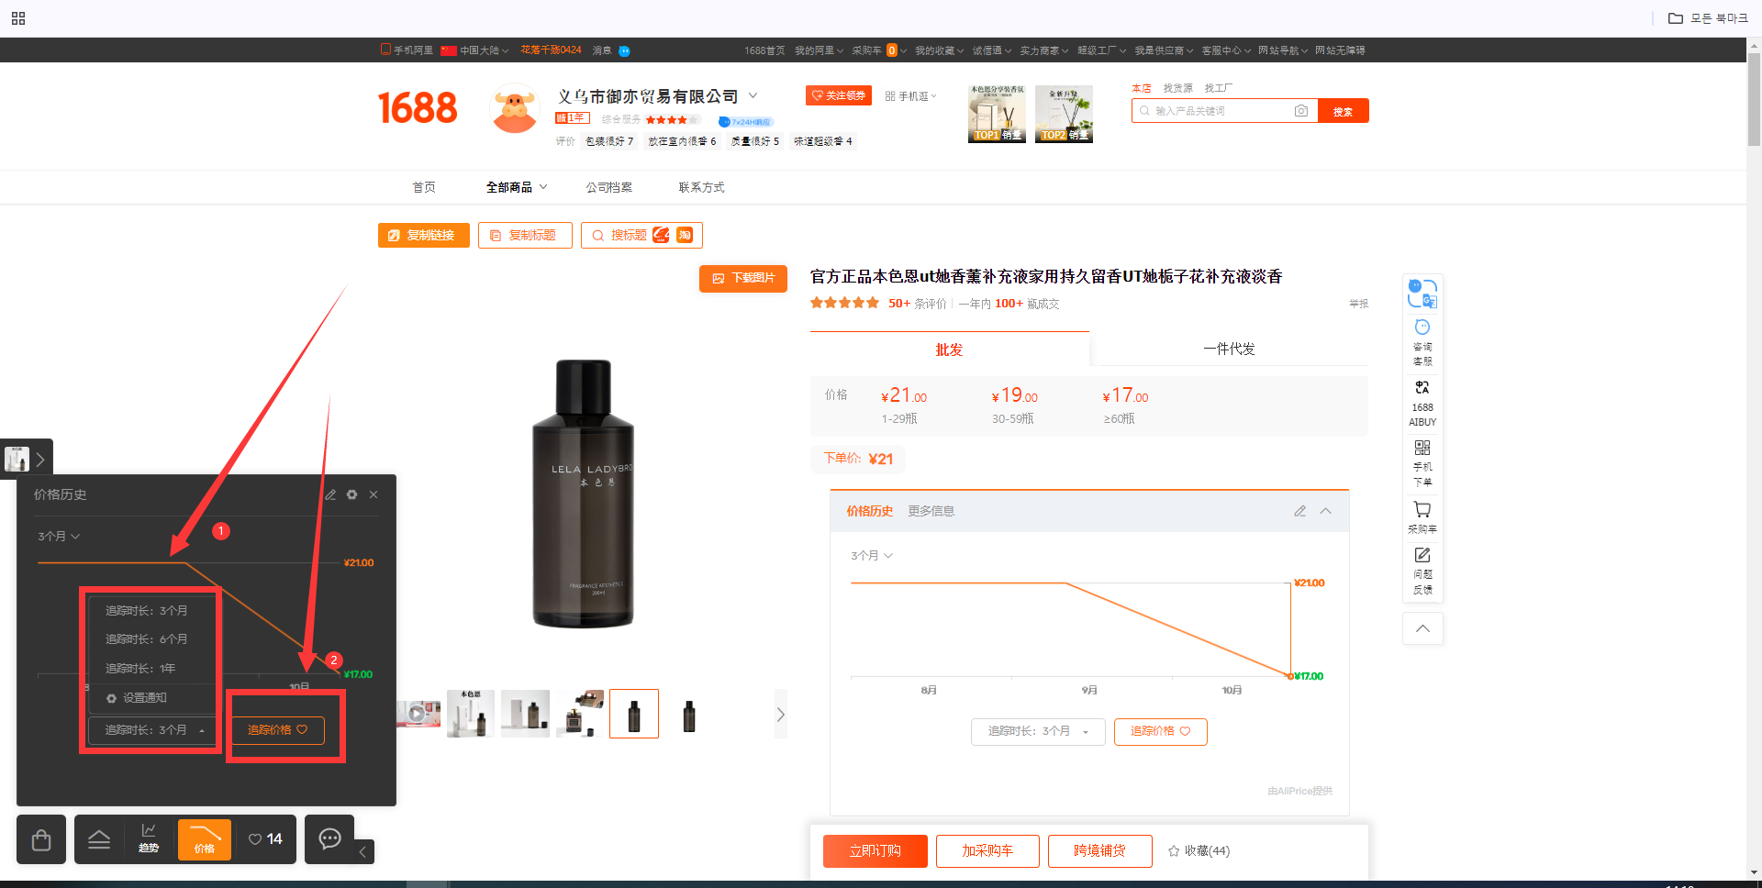Open the chat bubble icon in bottom toolbar
Image resolution: width=1762 pixels, height=888 pixels.
coord(329,838)
